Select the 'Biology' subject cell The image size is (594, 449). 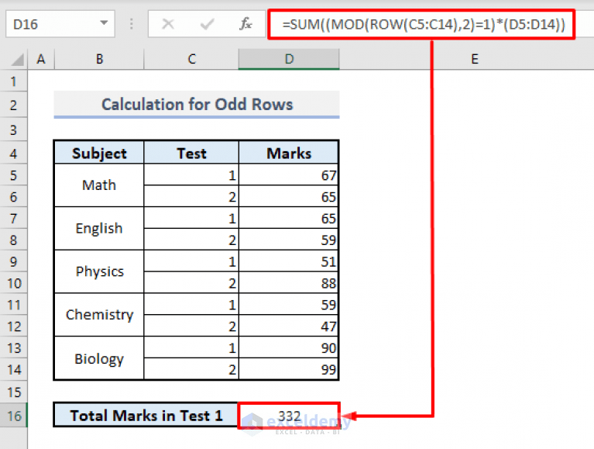pyautogui.click(x=99, y=358)
